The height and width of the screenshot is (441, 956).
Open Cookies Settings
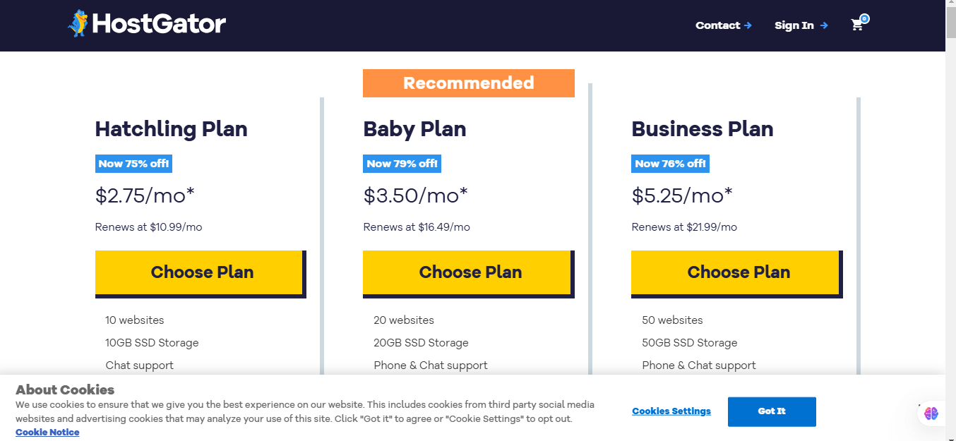[x=671, y=411]
